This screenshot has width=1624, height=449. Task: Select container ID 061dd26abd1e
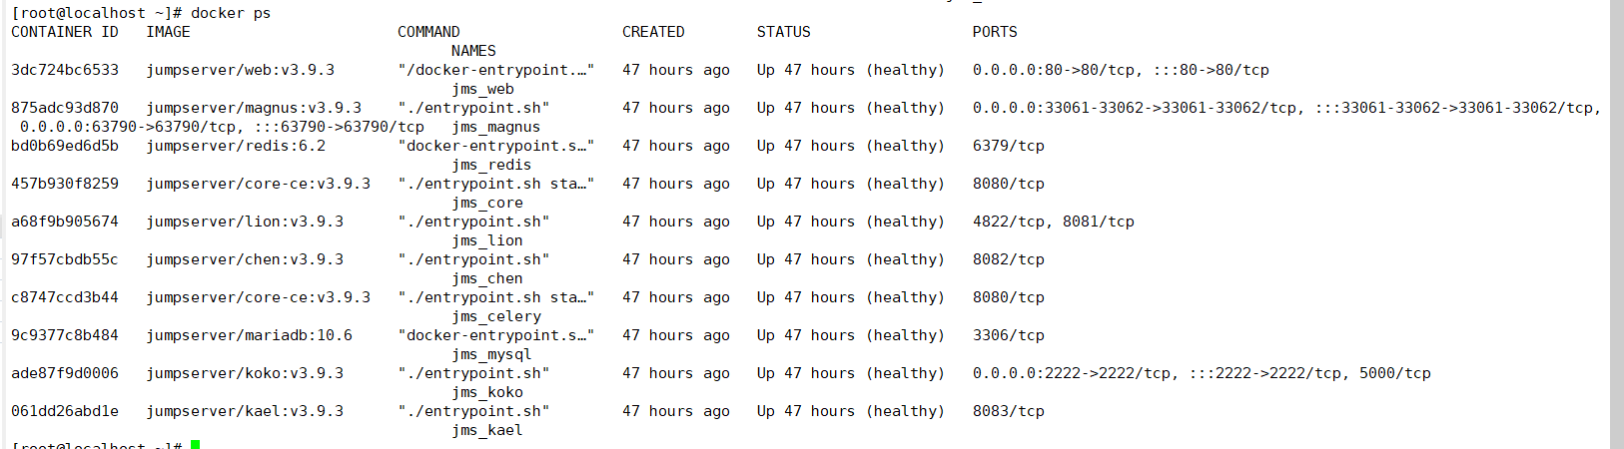coord(65,411)
